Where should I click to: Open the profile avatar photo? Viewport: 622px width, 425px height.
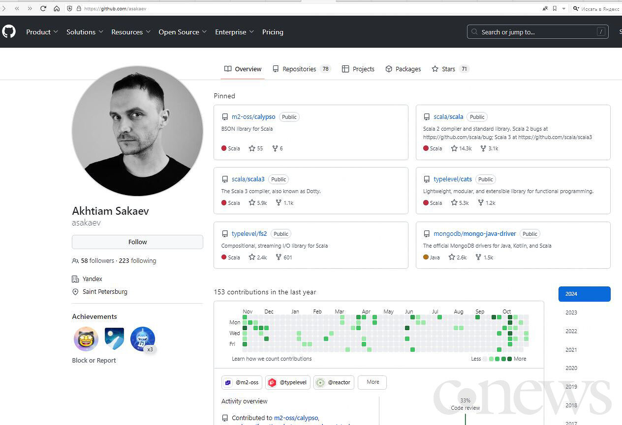[x=137, y=131]
